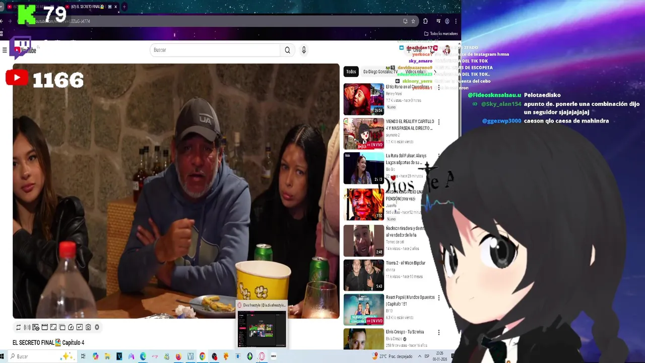645x363 pixels.
Task: Show hidden system tray icons chevron
Action: point(419,356)
